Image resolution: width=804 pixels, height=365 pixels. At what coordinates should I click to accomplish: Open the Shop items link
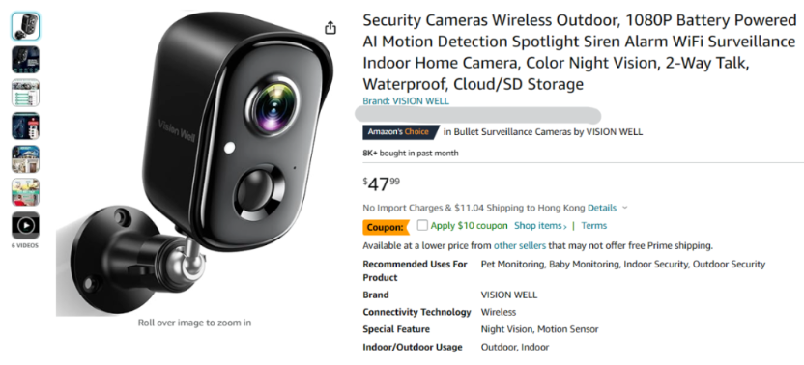click(x=540, y=226)
